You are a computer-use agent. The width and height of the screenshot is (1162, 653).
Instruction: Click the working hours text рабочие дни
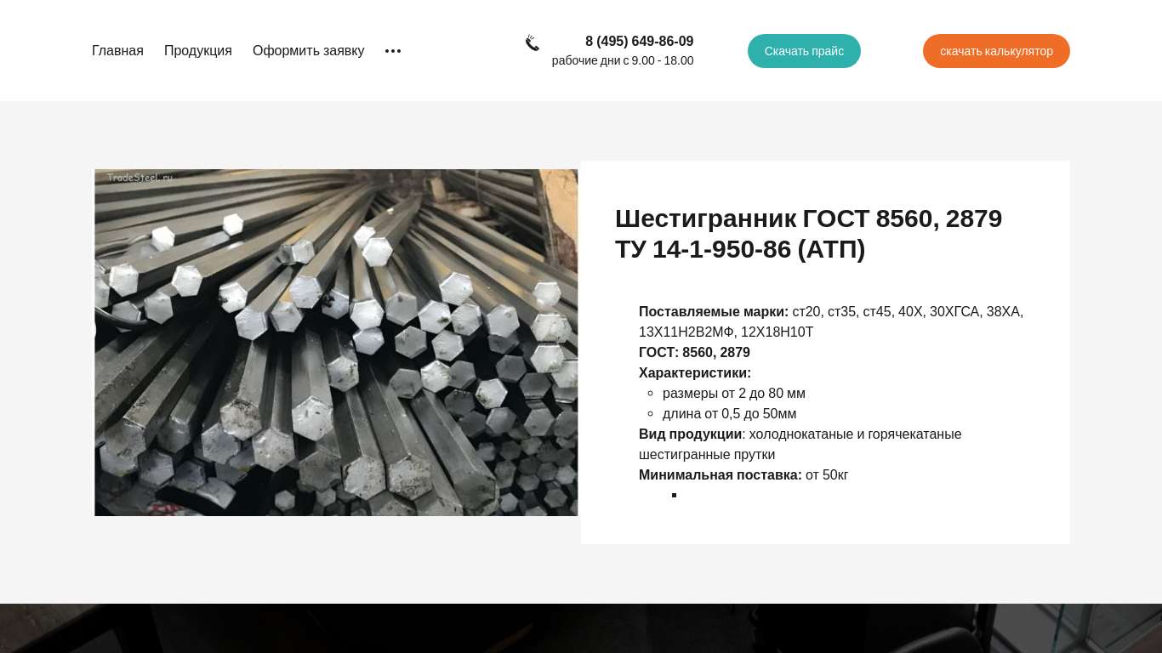[x=623, y=61]
